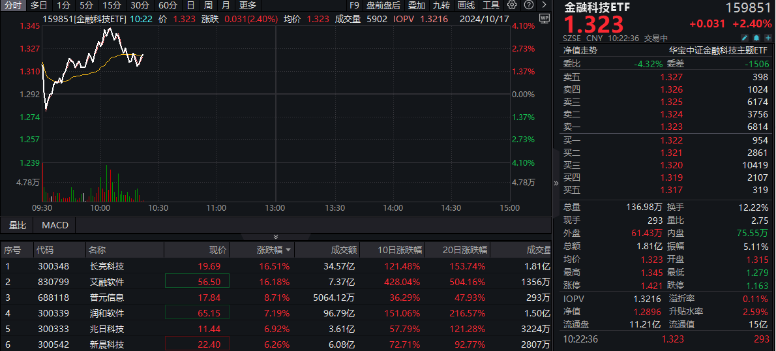Toggle the 九转 indicator
Viewport: 776px width, 351px height.
click(x=441, y=5)
